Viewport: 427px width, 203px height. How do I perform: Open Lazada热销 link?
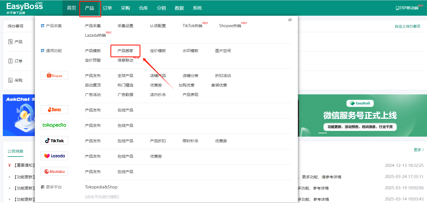coord(95,35)
